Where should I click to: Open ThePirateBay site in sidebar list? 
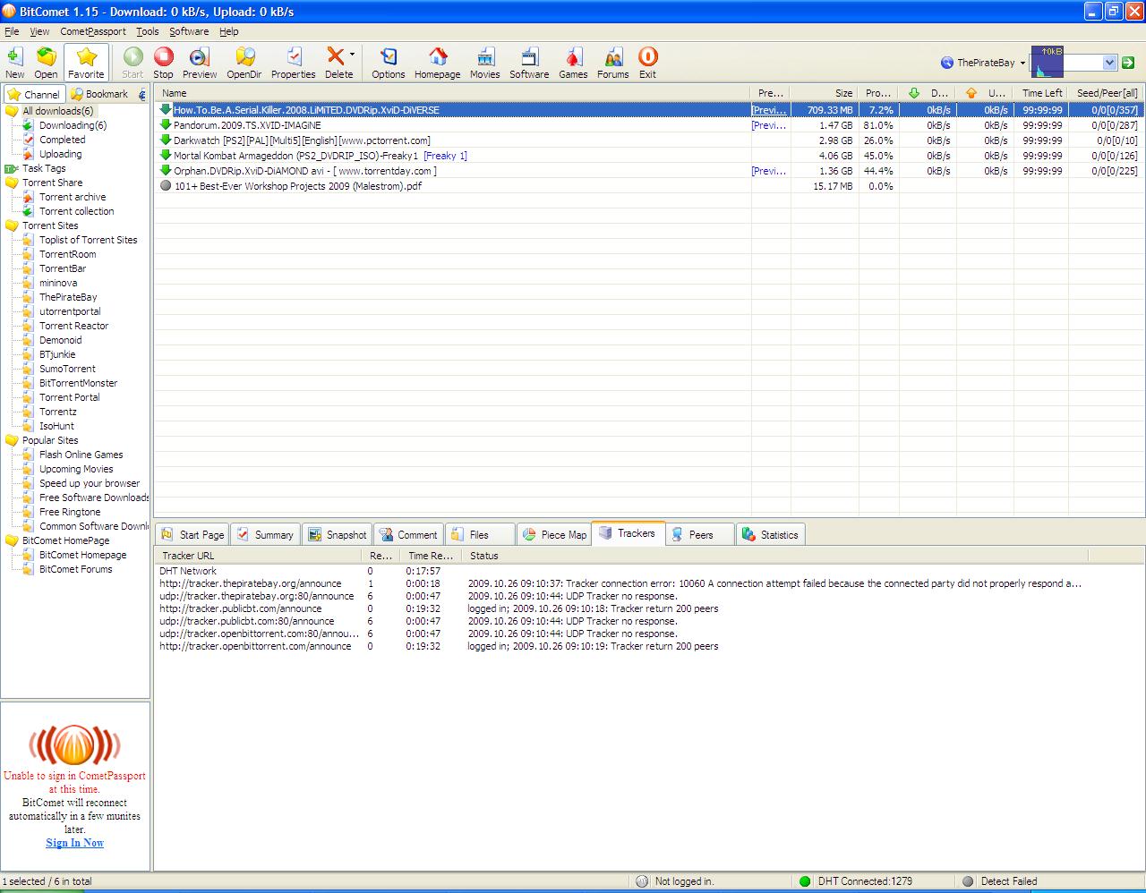[68, 297]
